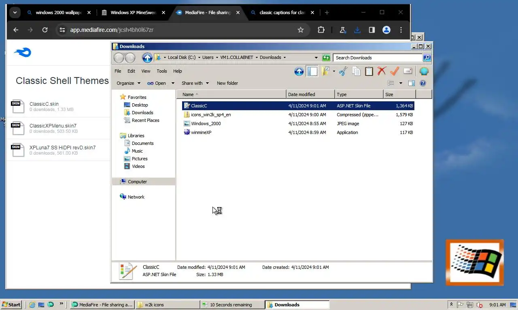Expand quick launch overflow chevron
The image size is (518, 310).
[x=62, y=304]
